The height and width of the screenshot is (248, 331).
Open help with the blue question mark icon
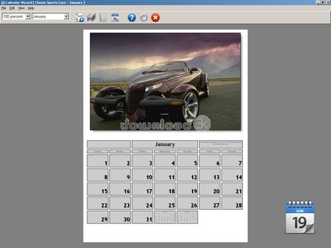point(132,17)
